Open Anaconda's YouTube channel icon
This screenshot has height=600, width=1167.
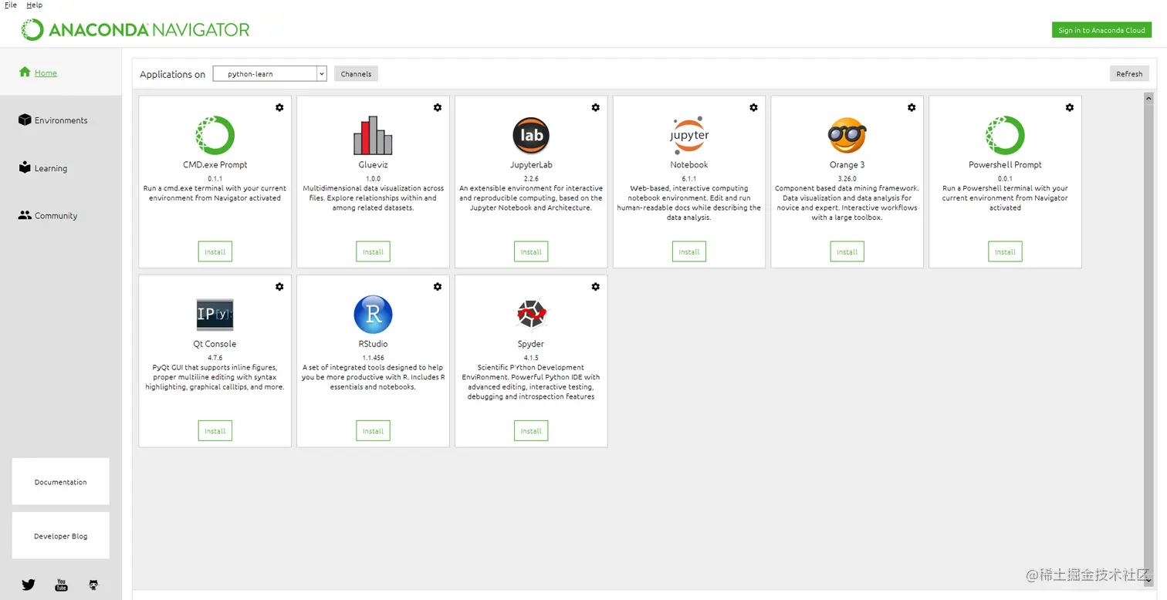click(61, 585)
